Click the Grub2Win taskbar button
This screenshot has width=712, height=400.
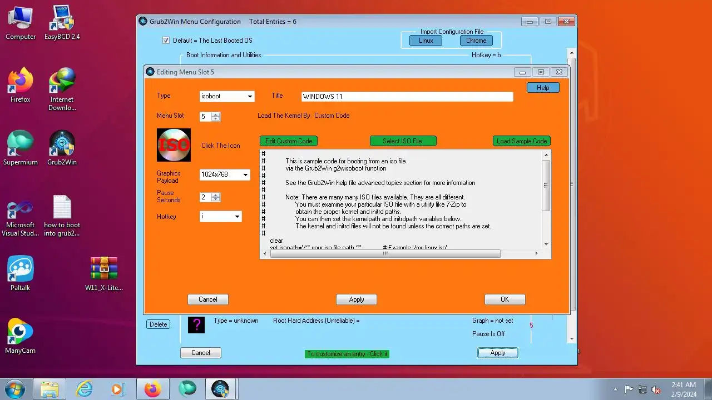click(221, 389)
